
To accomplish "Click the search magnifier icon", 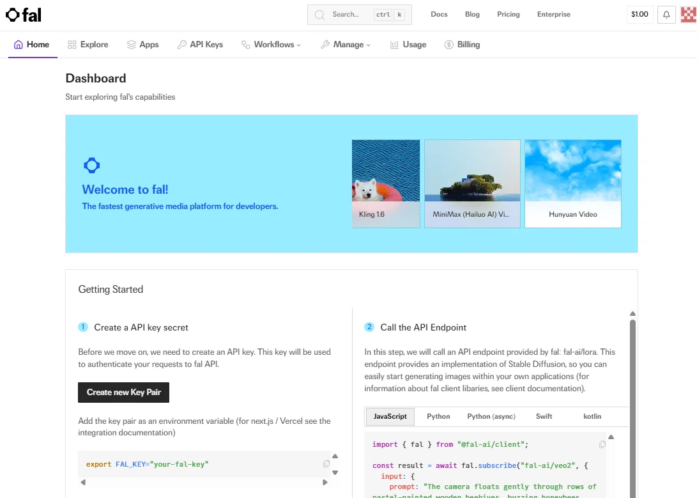I will click(x=319, y=15).
